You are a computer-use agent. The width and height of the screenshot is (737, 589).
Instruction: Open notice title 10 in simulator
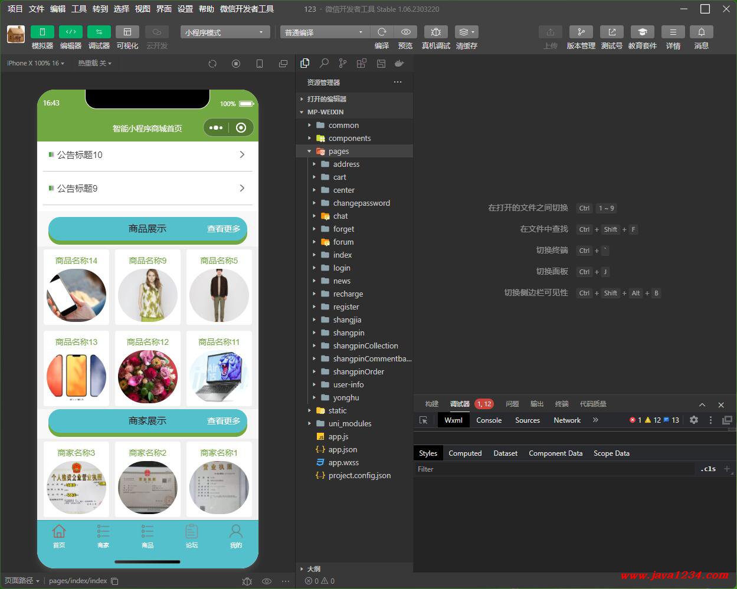pyautogui.click(x=148, y=155)
